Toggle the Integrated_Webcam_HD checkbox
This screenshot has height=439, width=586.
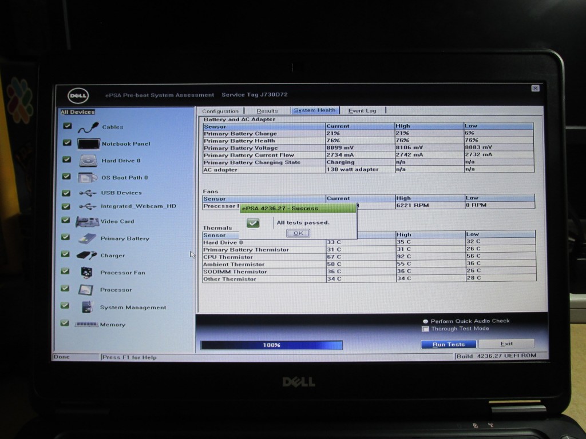[x=66, y=206]
